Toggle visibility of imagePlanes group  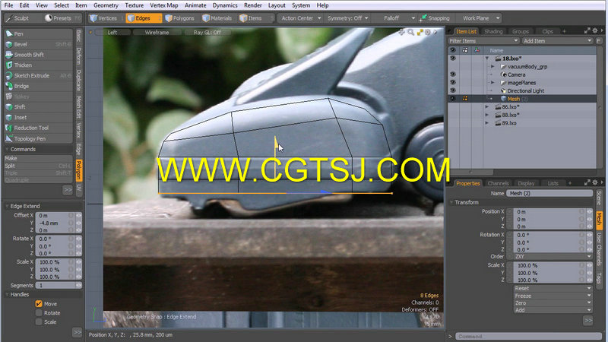pyautogui.click(x=452, y=83)
